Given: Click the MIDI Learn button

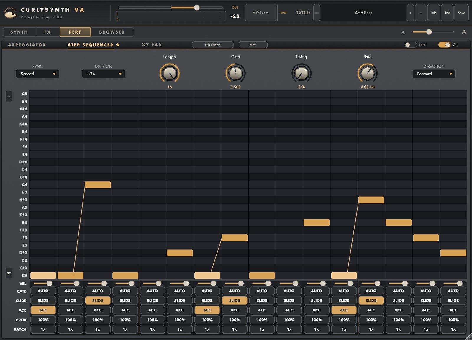Looking at the screenshot, I should tap(260, 13).
